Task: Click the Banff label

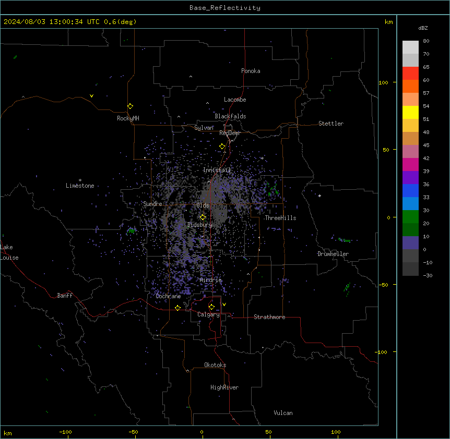Action: tap(65, 296)
